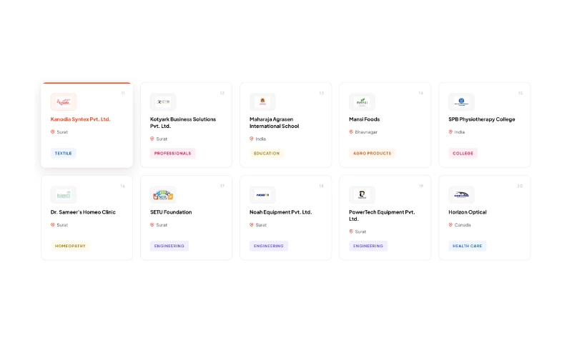Image resolution: width=572 pixels, height=343 pixels.
Task: Click the PowerTech Equipment logo
Action: pyautogui.click(x=362, y=194)
